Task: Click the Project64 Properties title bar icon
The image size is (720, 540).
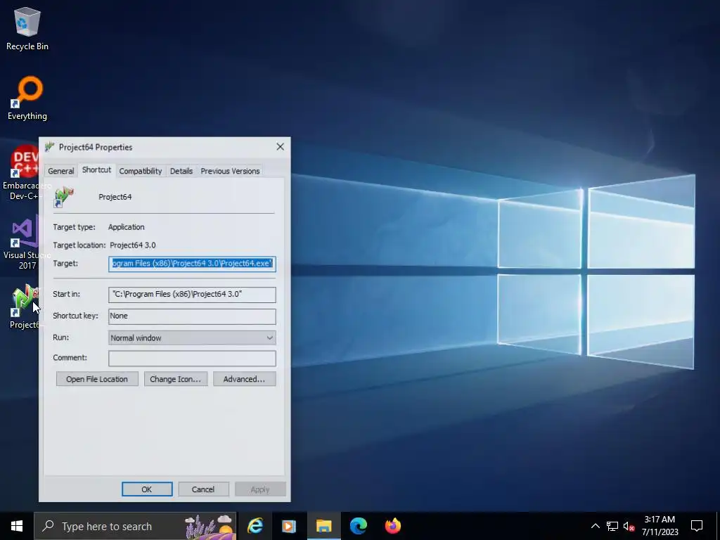Action: click(50, 147)
